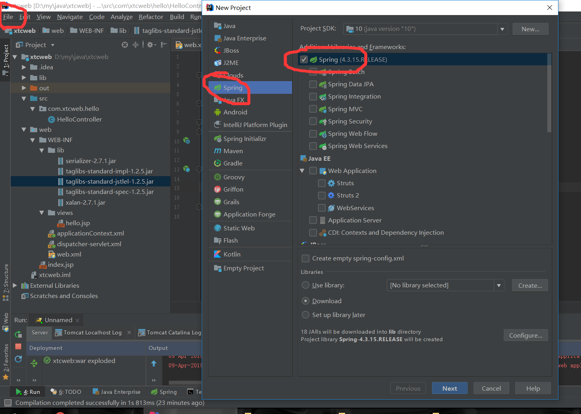Enable the Spring Data JPA checkbox

313,84
